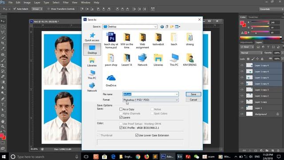Open Network in the places sidebar

tap(92, 87)
